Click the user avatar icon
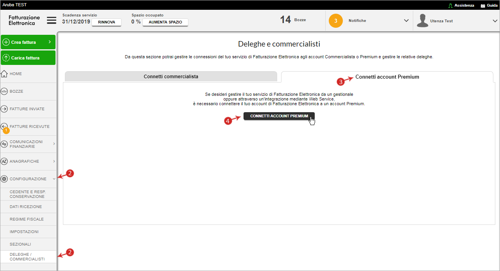The height and width of the screenshot is (271, 500). point(423,21)
